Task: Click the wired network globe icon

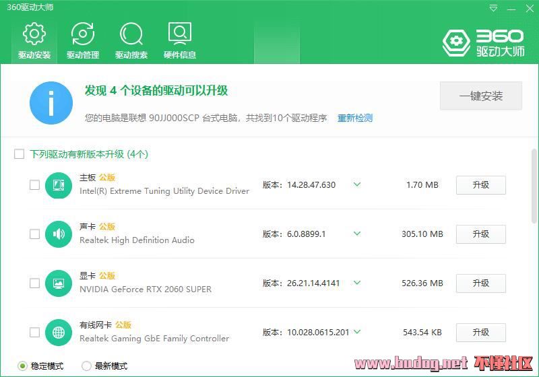Action: tap(59, 333)
